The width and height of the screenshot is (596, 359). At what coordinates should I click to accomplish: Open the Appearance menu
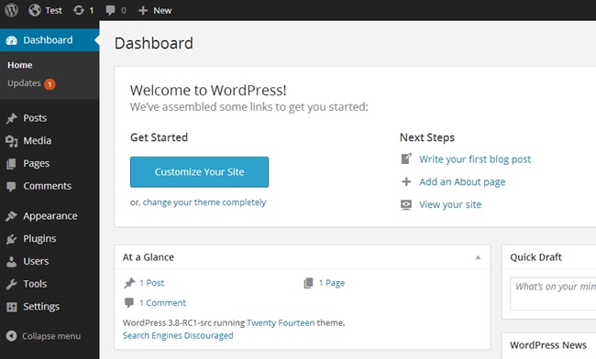click(50, 216)
